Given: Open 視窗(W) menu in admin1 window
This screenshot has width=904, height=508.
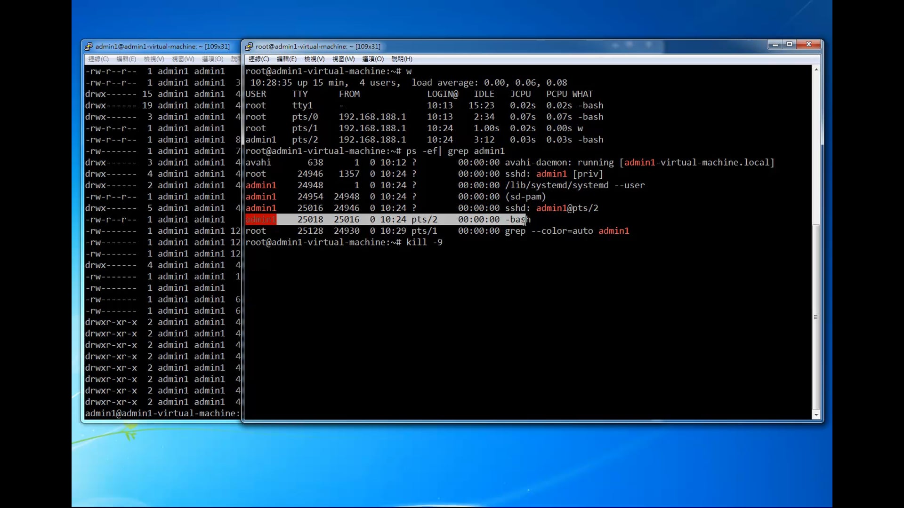Looking at the screenshot, I should tap(183, 59).
